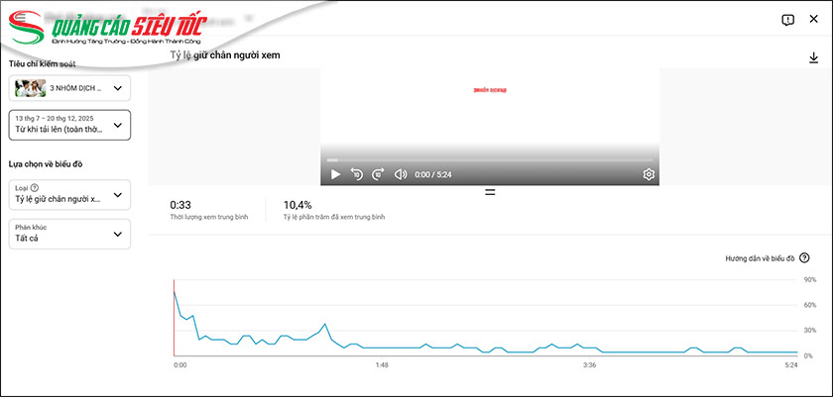The image size is (833, 397).
Task: Click the '0:33' average view duration stat
Action: 179,204
